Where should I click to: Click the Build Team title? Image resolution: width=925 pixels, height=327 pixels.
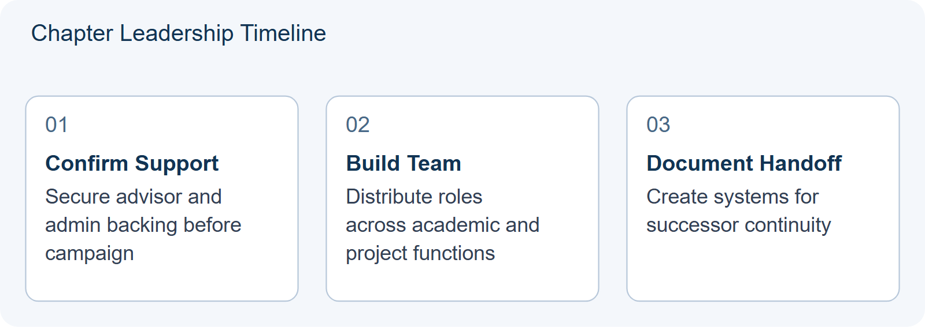coord(404,164)
